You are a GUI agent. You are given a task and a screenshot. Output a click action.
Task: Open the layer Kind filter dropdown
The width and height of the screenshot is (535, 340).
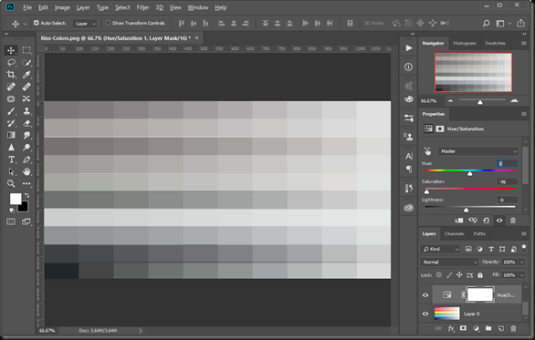click(x=440, y=249)
